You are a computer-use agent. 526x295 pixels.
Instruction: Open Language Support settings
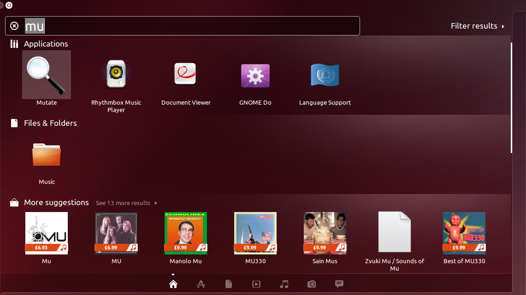pyautogui.click(x=325, y=75)
